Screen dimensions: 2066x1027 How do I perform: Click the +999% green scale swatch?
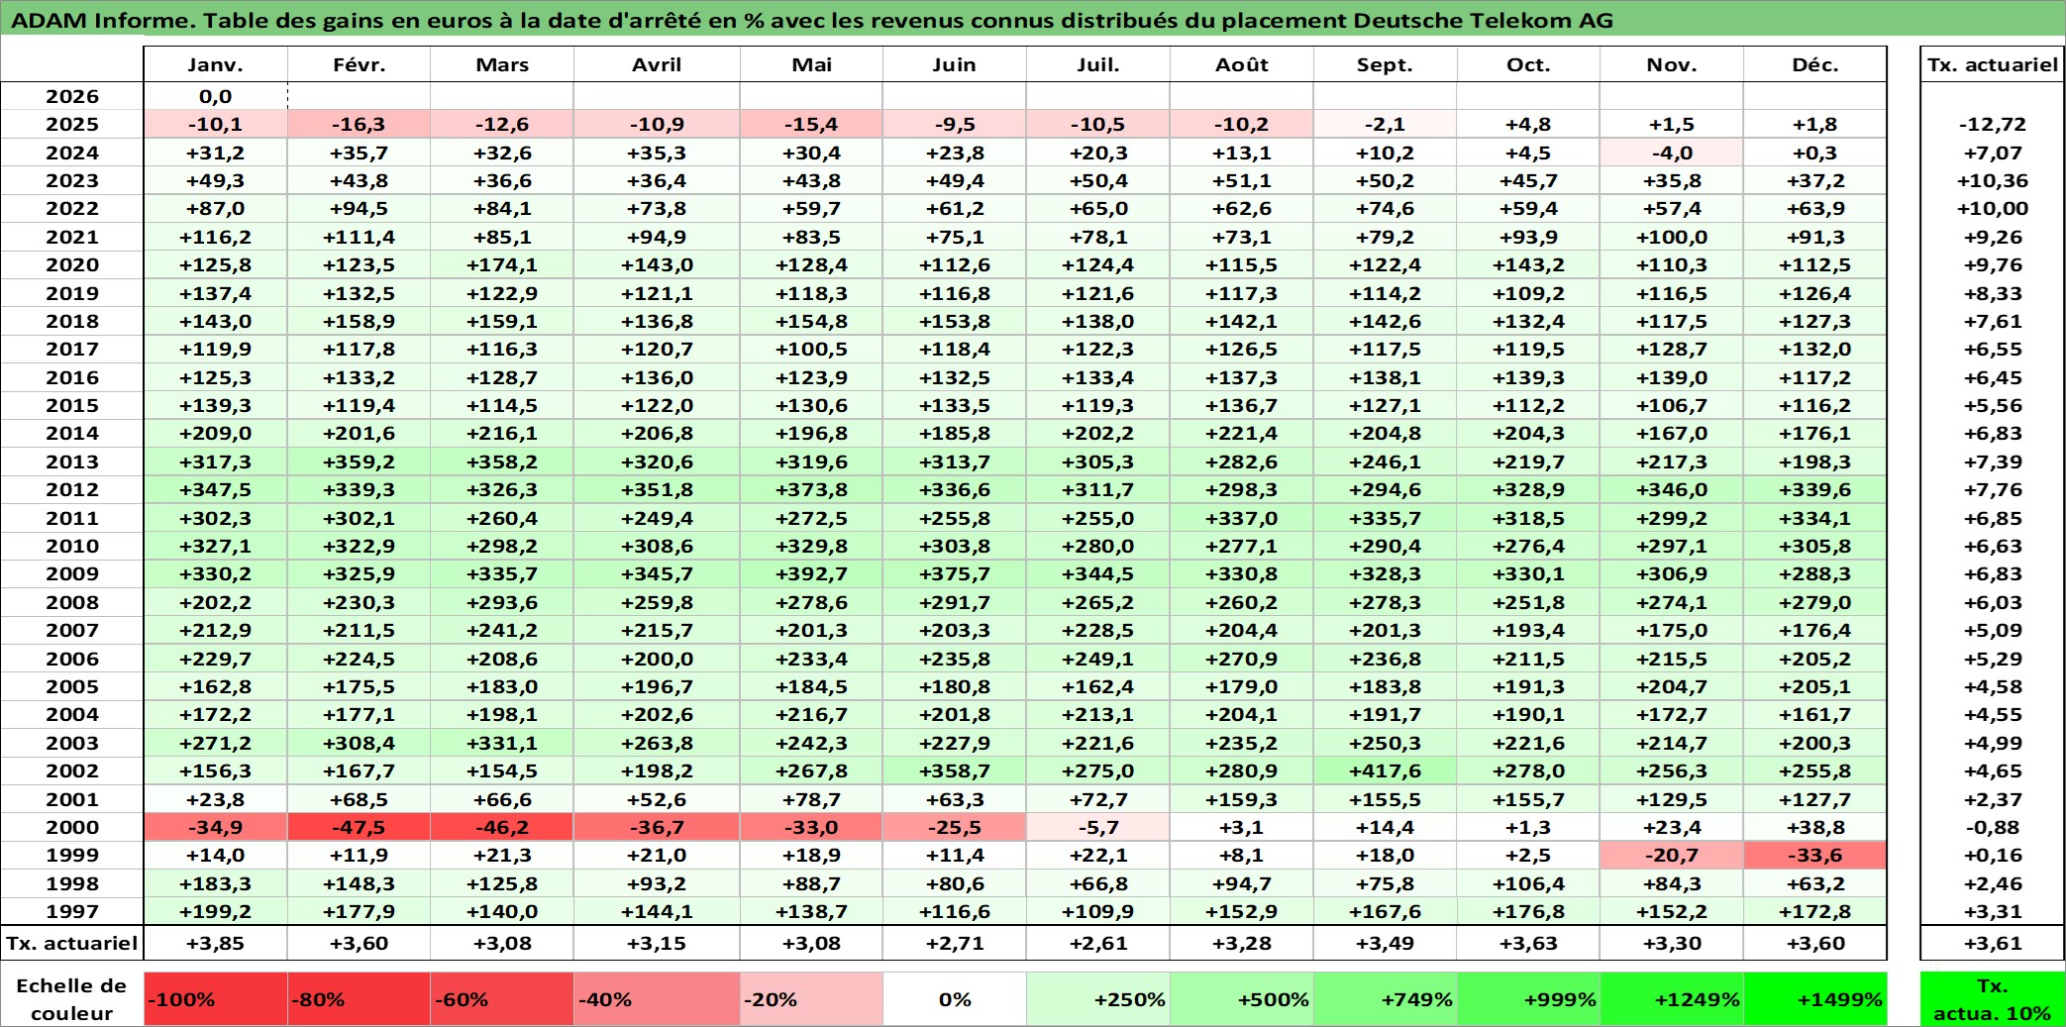[1528, 998]
